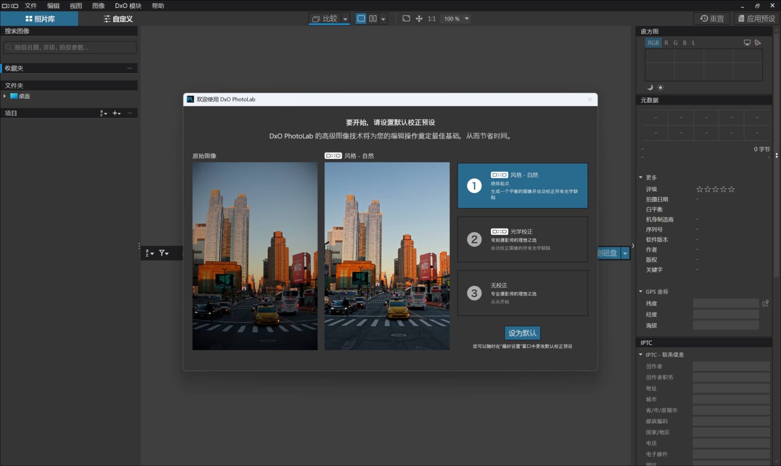The image size is (781, 466).
Task: Open the view mode dropdown arrow
Action: [383, 19]
